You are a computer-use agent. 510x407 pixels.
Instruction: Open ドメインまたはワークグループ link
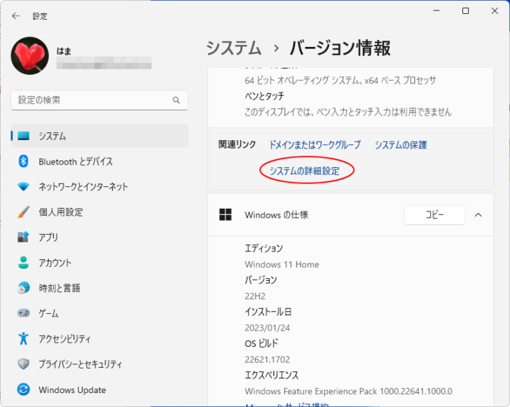pos(315,145)
